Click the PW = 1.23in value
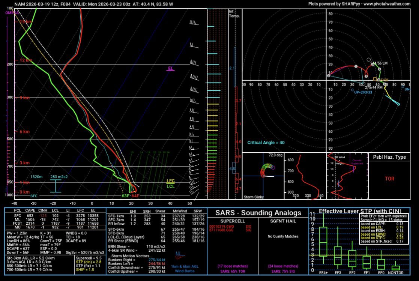Image resolution: width=419 pixels, height=281 pixels. click(x=18, y=233)
